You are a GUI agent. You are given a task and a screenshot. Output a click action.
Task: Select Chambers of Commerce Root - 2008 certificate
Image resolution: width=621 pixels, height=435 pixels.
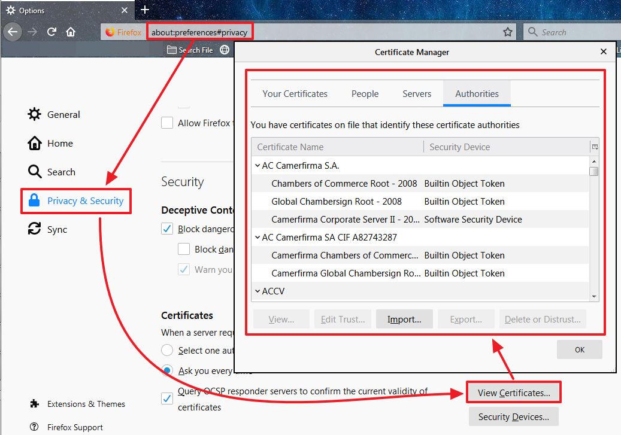(420, 183)
